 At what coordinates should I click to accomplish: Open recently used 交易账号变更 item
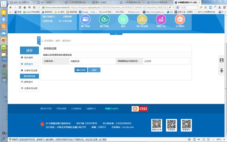(x=31, y=88)
